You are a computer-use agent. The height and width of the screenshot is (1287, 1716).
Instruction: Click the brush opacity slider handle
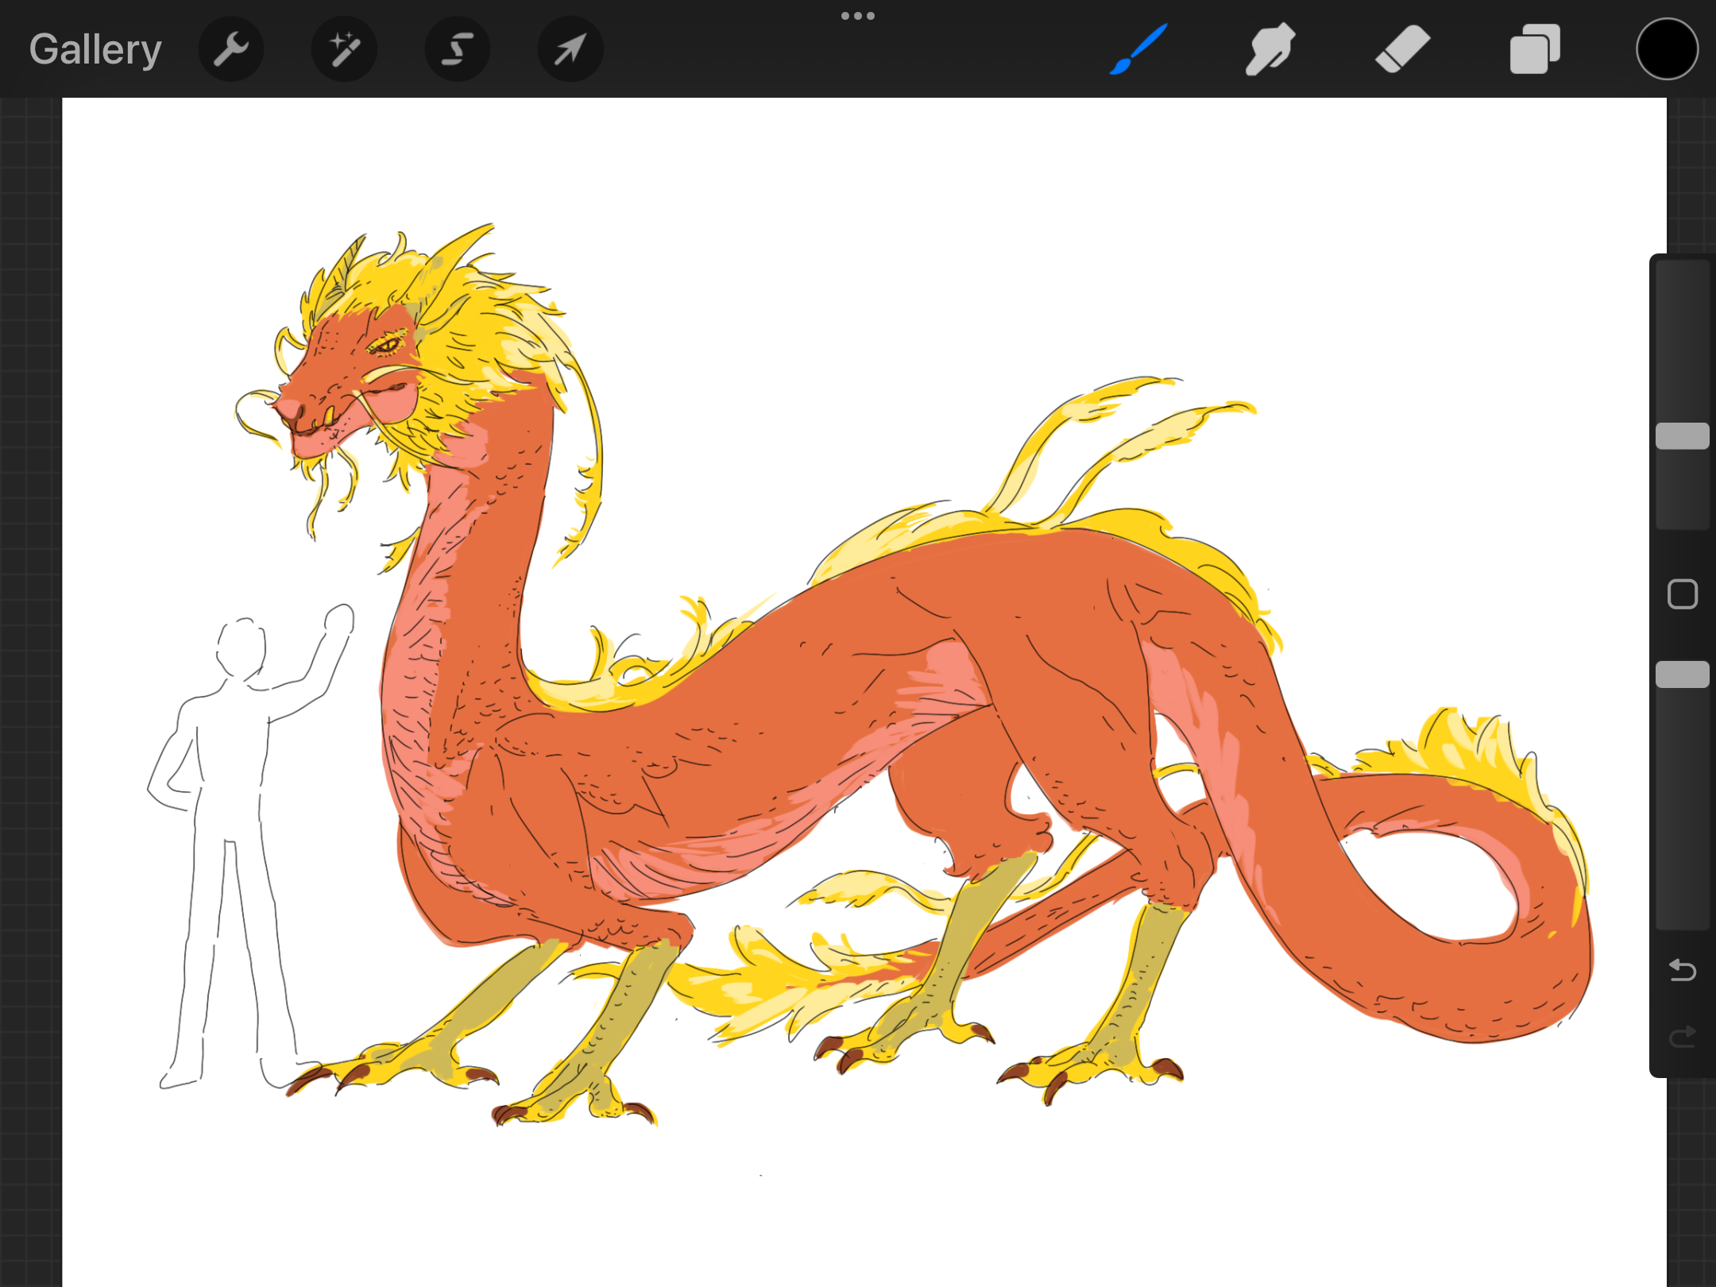1682,674
